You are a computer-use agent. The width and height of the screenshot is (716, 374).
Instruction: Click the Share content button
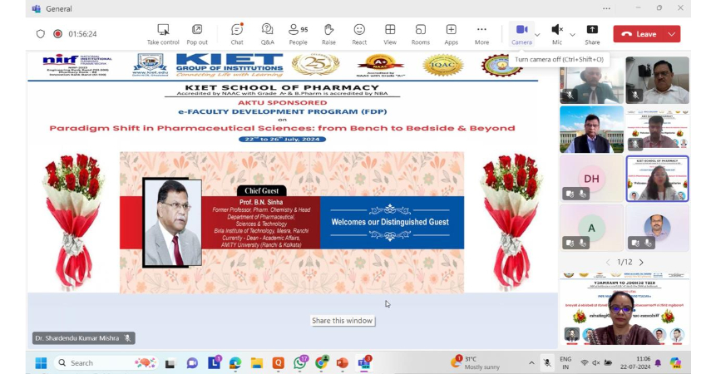click(592, 34)
